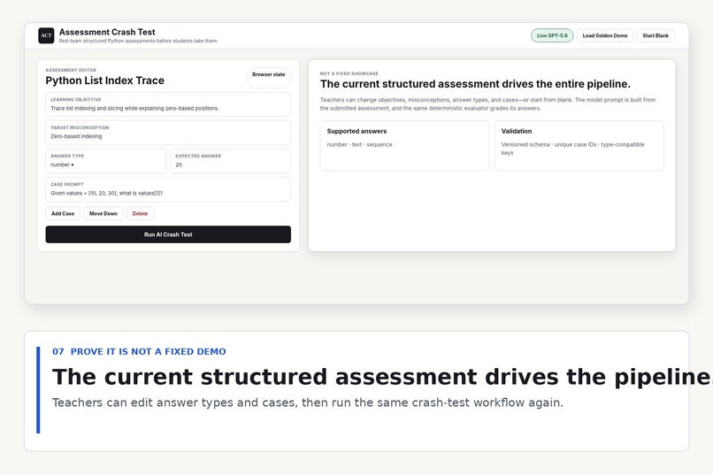713x475 pixels.
Task: Select the Python List Index Trace title
Action: point(105,80)
